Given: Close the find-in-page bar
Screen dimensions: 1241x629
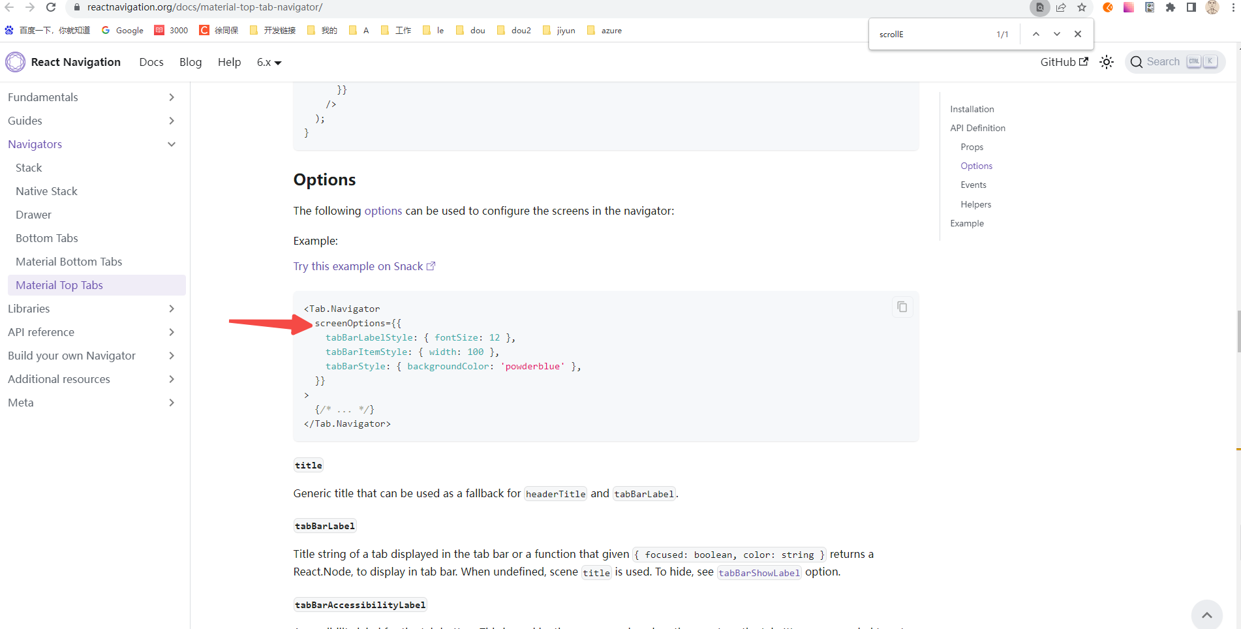Looking at the screenshot, I should coord(1078,34).
